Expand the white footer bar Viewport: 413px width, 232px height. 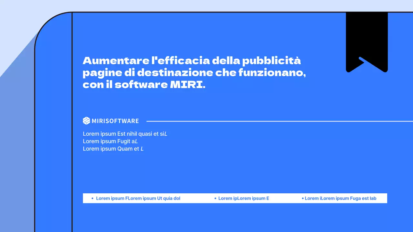pos(235,198)
